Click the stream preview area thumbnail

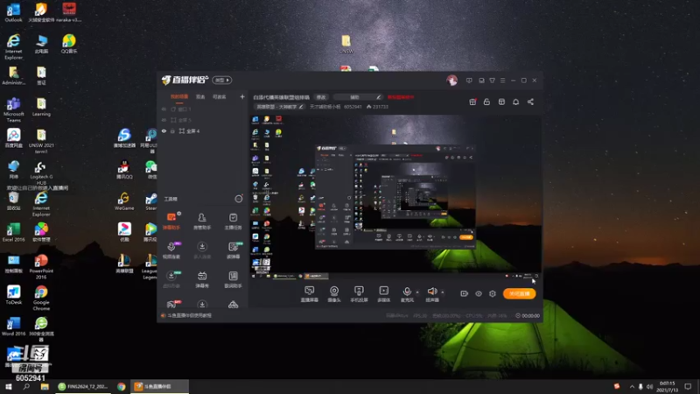click(x=395, y=196)
